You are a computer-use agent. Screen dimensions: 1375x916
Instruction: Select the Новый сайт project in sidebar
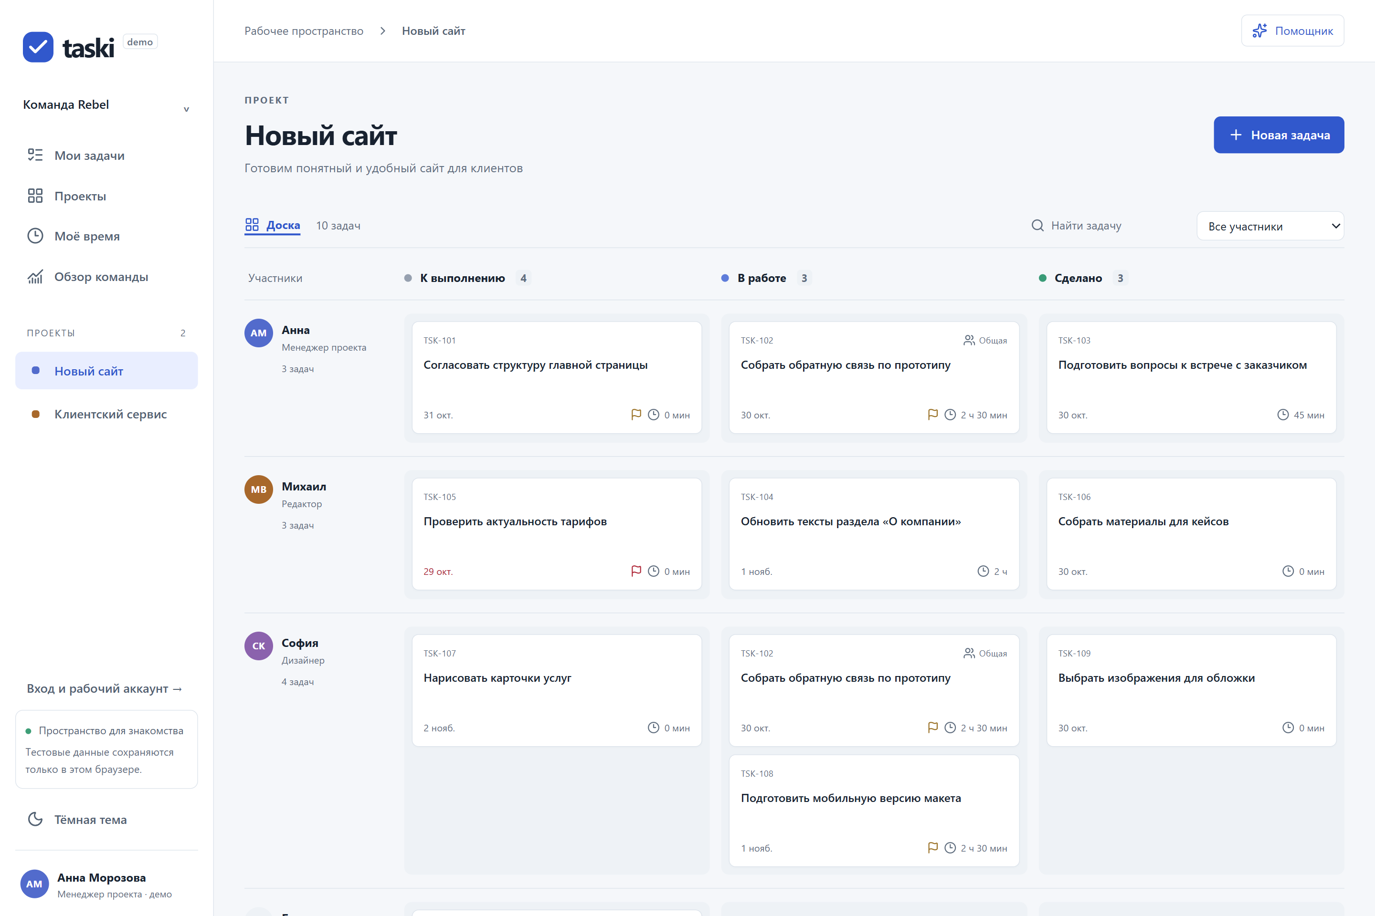[x=106, y=371]
